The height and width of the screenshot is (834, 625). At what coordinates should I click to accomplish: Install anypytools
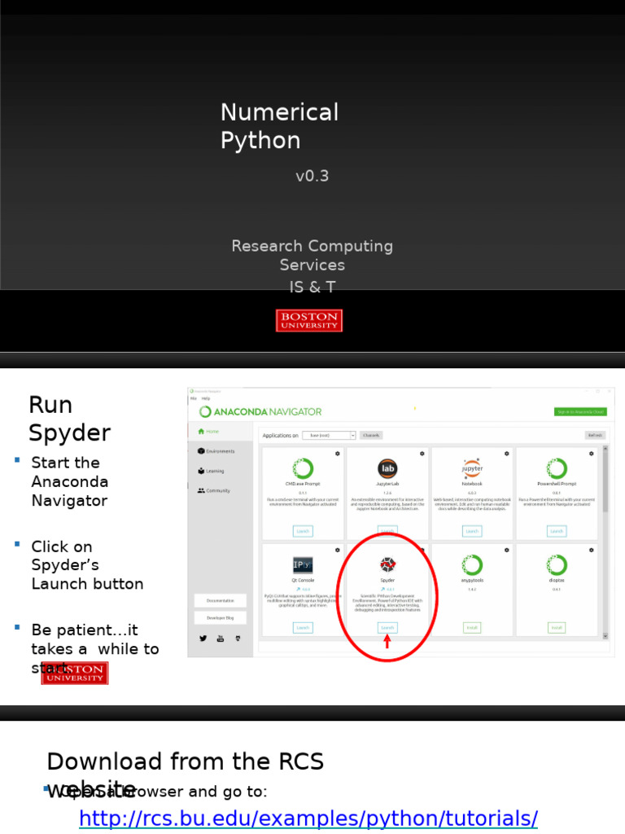click(x=472, y=628)
